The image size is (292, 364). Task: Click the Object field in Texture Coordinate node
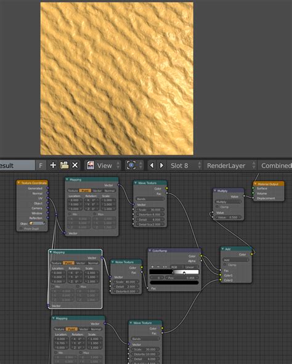point(37,224)
